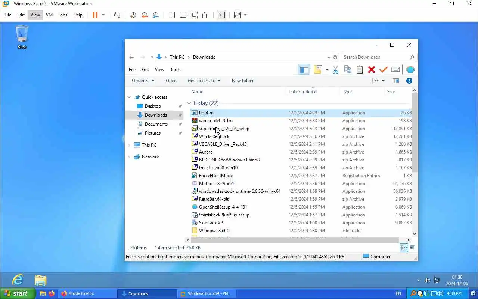The width and height of the screenshot is (478, 299).
Task: Click VMware full screen mode icon
Action: click(194, 15)
